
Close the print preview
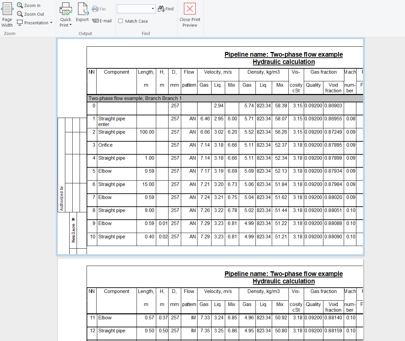[190, 9]
